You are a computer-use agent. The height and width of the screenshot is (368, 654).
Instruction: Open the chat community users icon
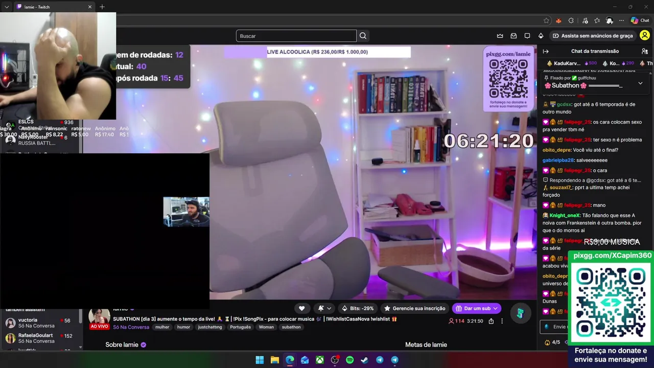[x=644, y=51]
